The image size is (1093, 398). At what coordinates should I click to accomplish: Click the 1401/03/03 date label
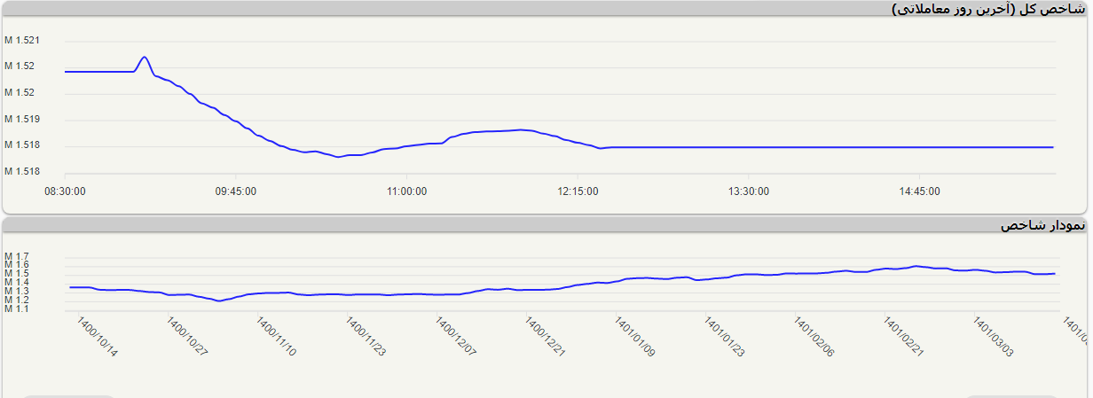(994, 337)
